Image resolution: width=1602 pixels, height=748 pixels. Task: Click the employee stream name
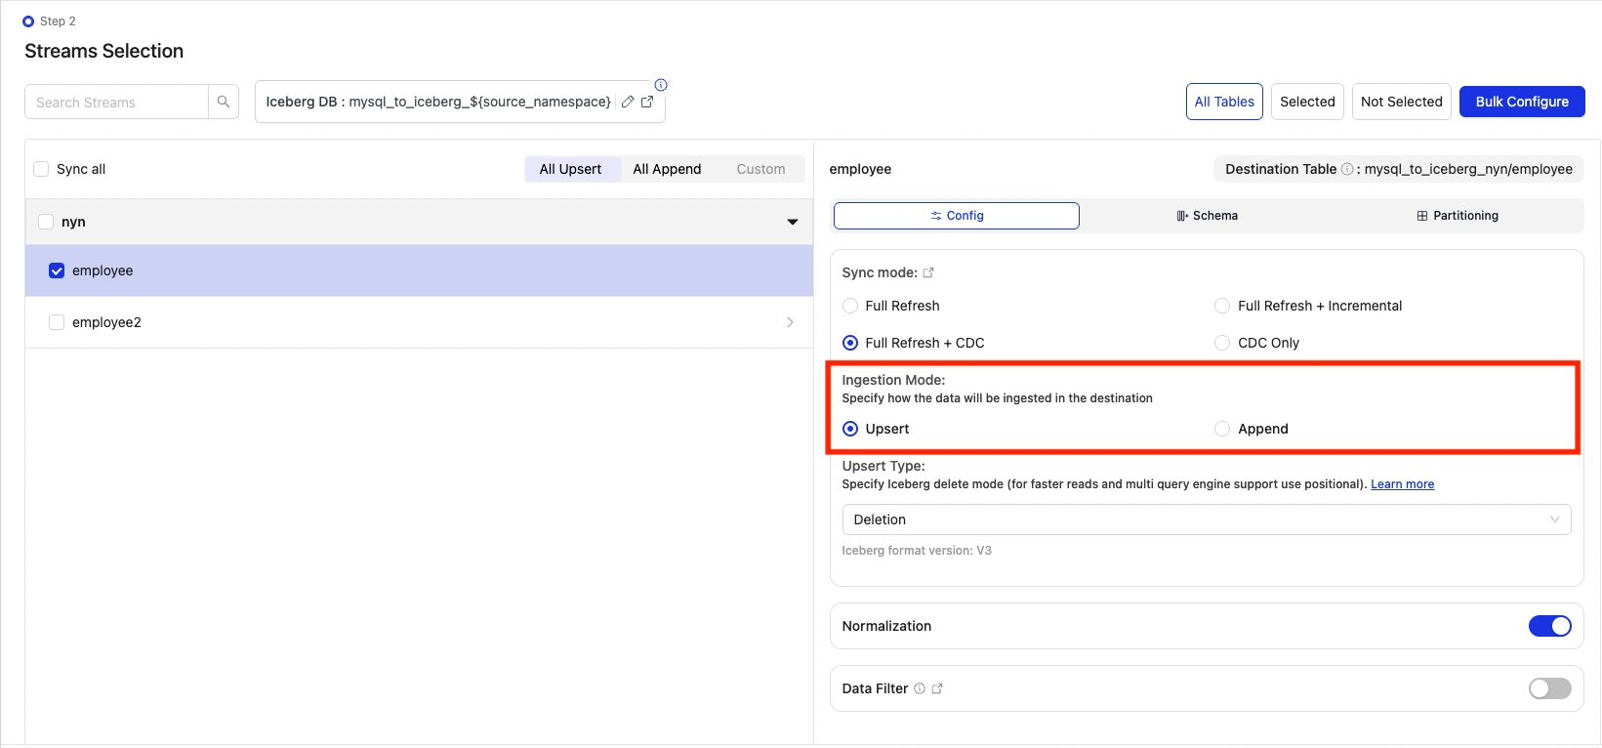tap(103, 270)
